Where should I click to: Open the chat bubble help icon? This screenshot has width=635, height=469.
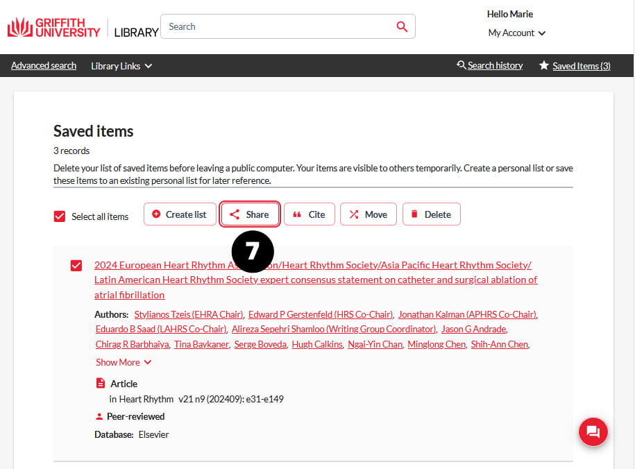tap(593, 432)
